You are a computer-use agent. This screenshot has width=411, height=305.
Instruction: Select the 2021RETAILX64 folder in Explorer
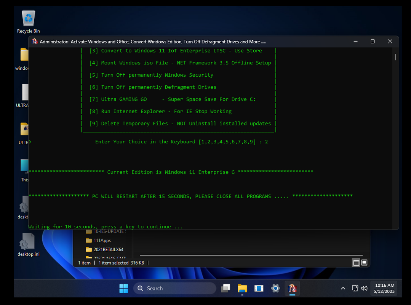(x=105, y=249)
